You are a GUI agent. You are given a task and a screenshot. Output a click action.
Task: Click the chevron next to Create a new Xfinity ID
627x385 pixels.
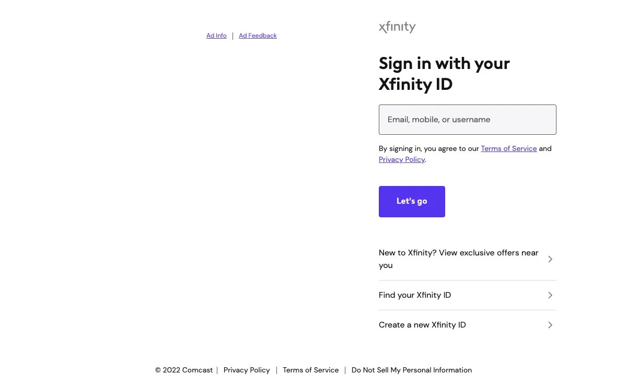(550, 324)
